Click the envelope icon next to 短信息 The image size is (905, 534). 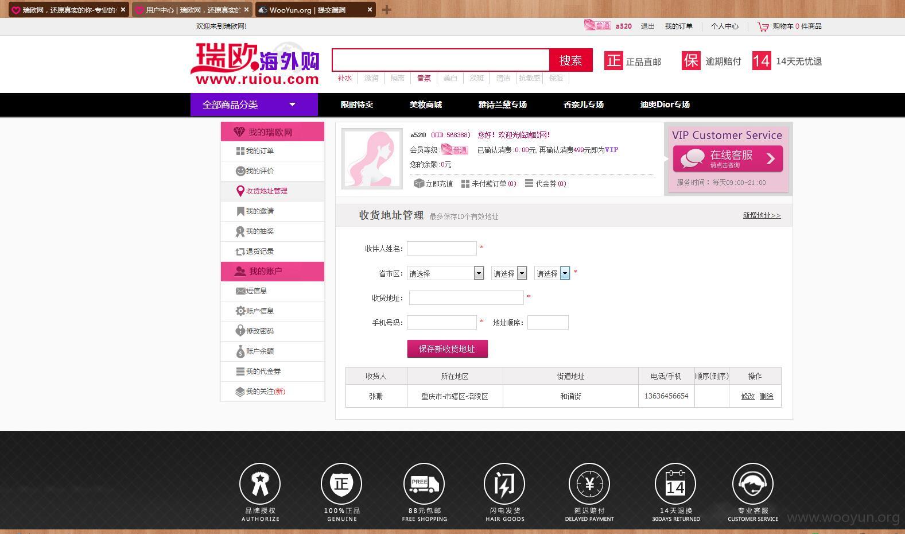(x=240, y=291)
